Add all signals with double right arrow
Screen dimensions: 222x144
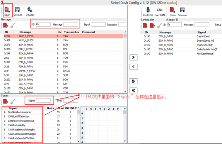point(133,81)
